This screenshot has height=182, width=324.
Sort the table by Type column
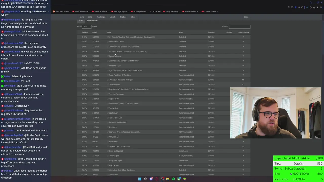181,32
